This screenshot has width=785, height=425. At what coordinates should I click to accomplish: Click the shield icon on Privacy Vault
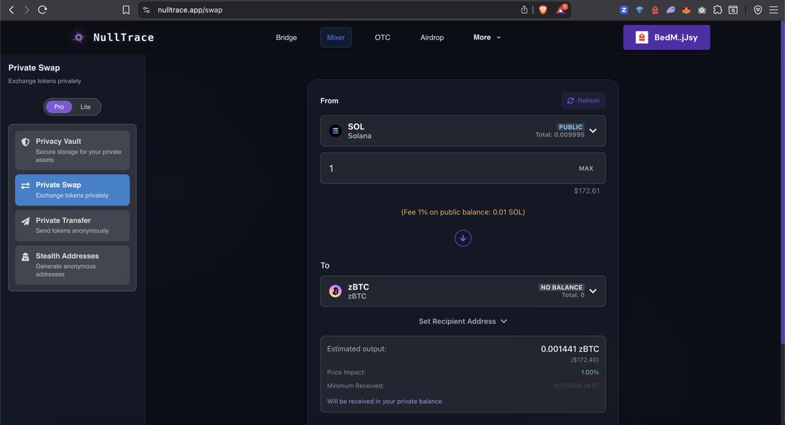26,142
